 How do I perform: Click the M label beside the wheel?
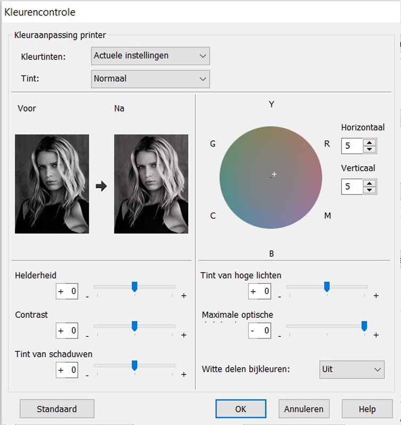(x=328, y=216)
